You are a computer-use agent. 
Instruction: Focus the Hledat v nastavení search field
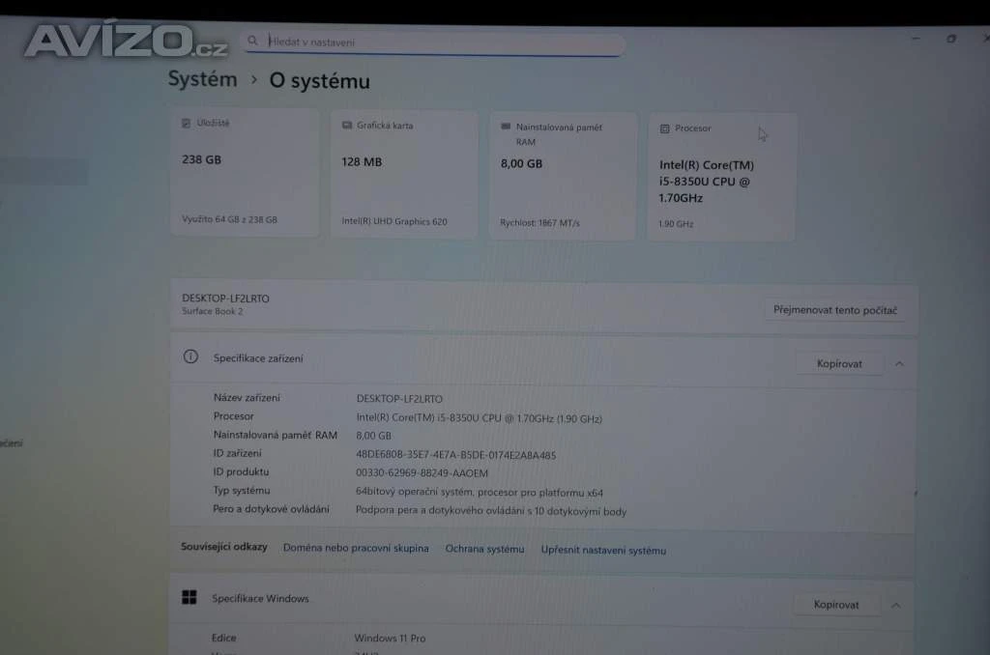[x=435, y=43]
